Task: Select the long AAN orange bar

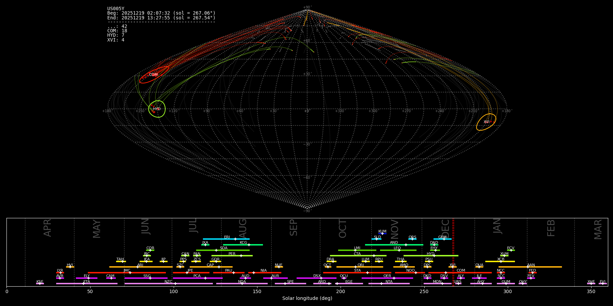Action: pos(530,267)
